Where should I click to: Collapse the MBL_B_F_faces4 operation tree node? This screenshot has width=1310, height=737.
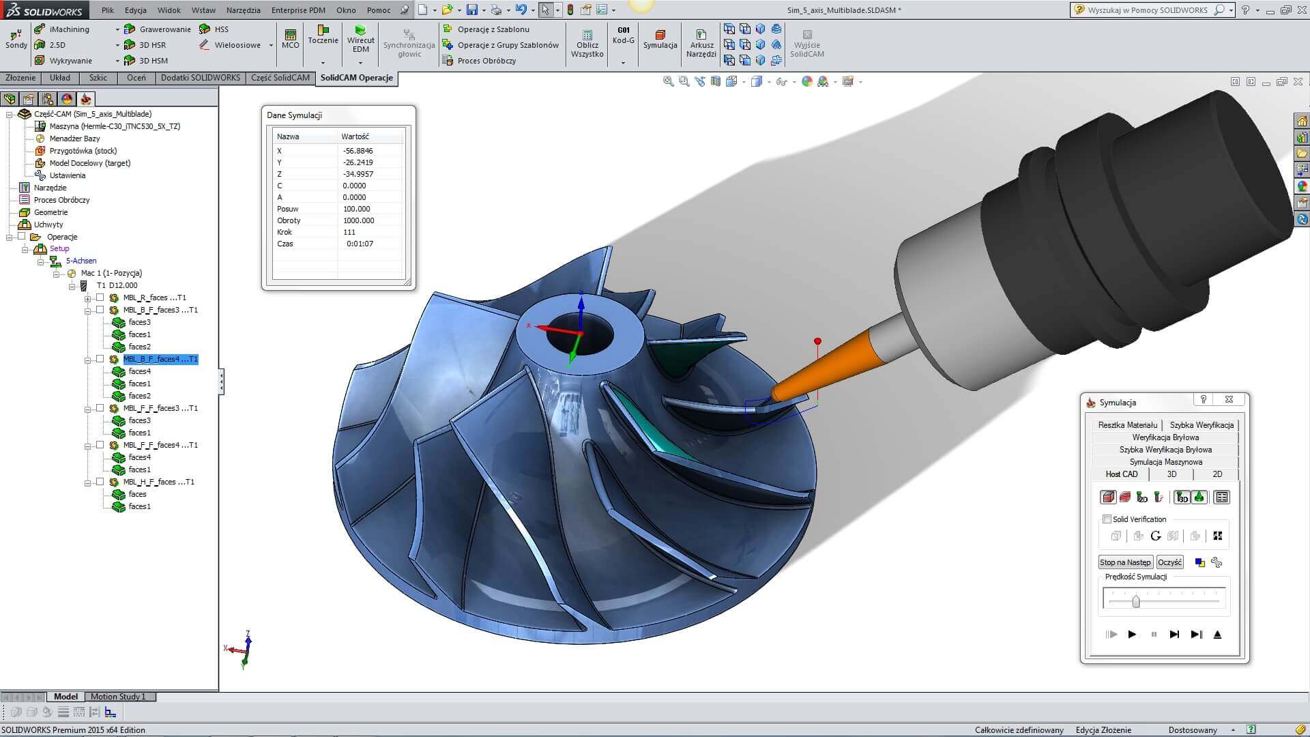tap(87, 360)
